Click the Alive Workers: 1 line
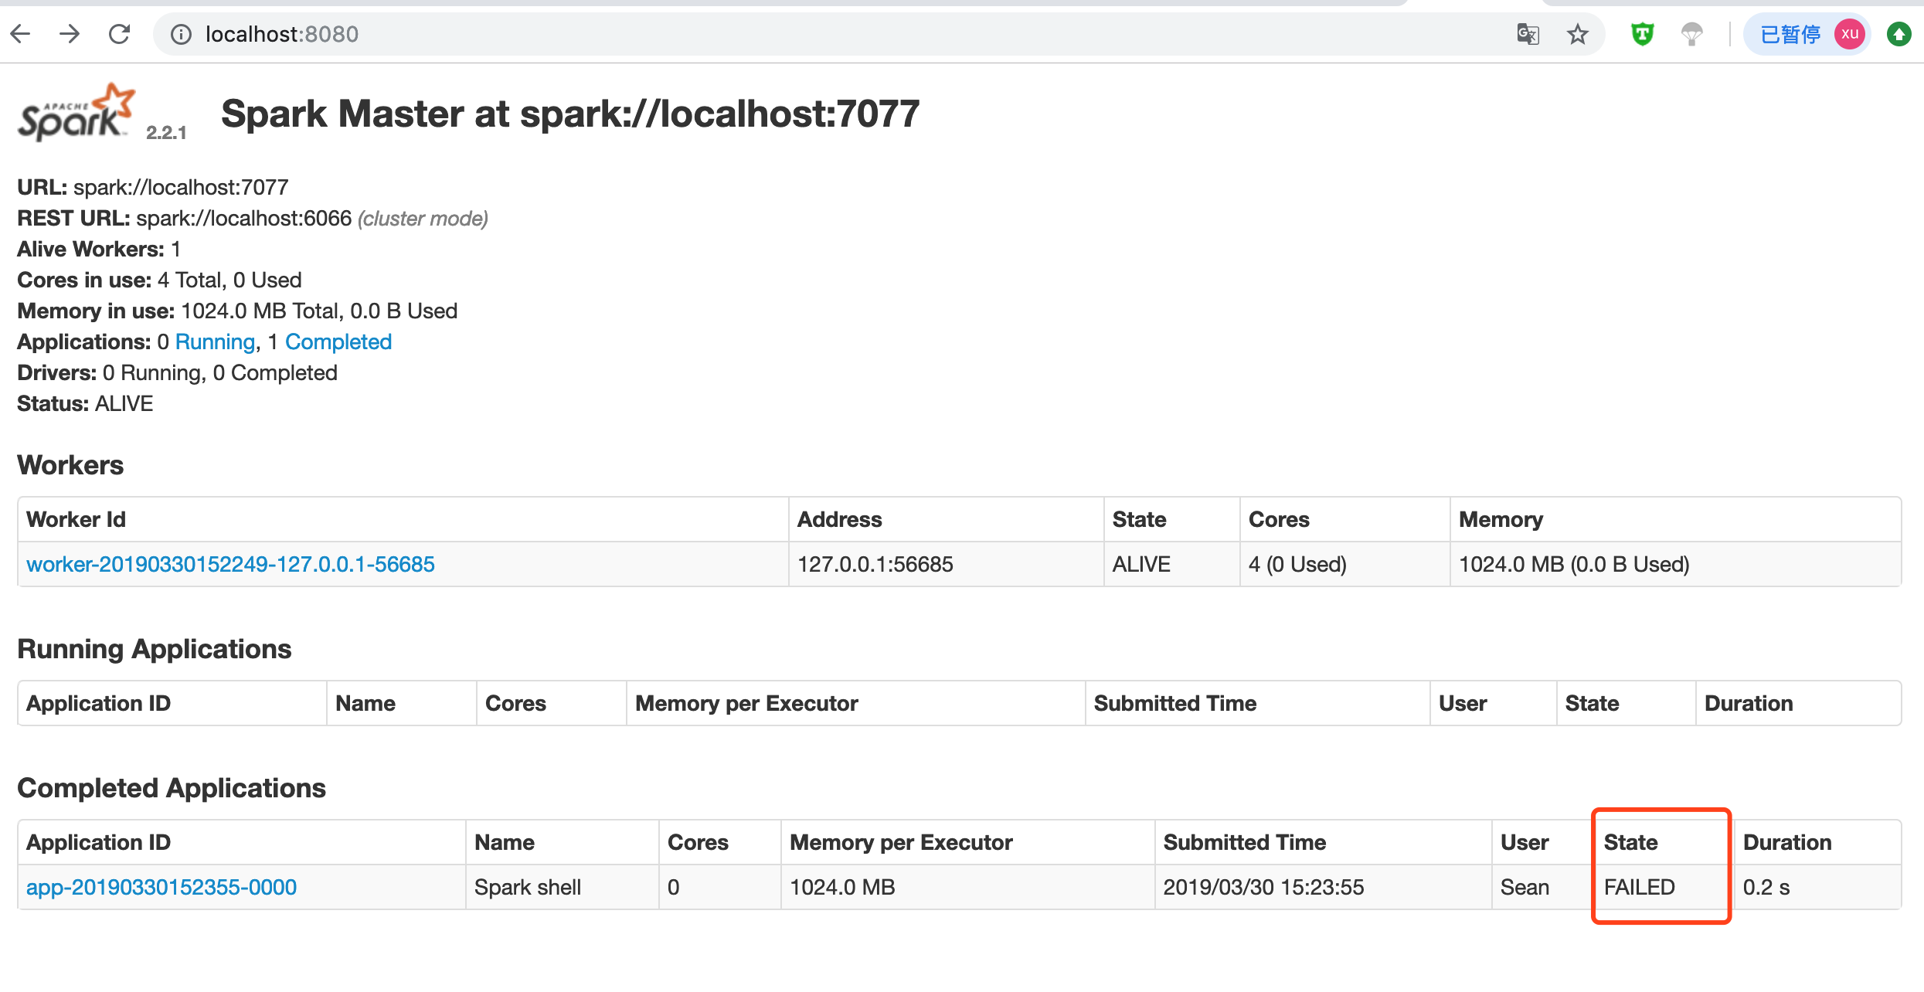Viewport: 1924px width, 992px height. (99, 249)
